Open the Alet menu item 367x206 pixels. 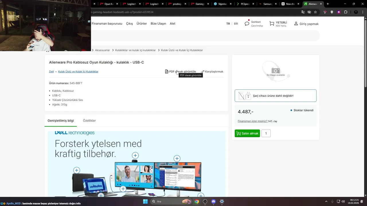173,23
